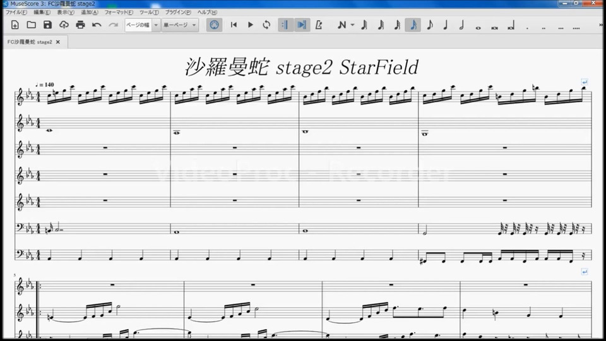
Task: Close the FC沙羅曼蛇 stage2 tab
Action: 58,42
